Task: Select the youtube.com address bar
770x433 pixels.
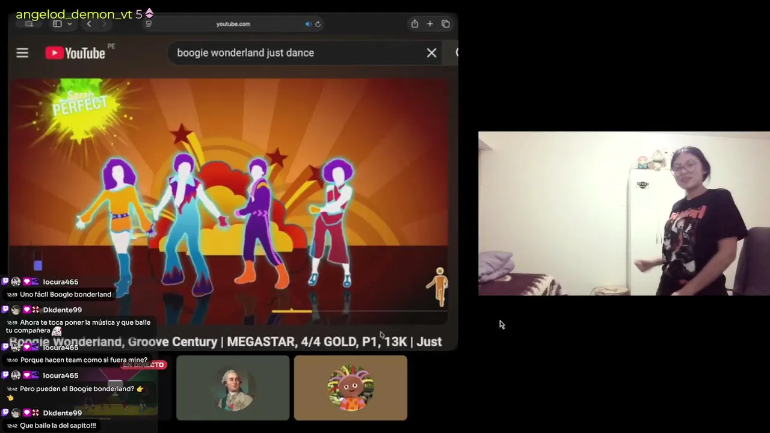Action: pyautogui.click(x=233, y=24)
